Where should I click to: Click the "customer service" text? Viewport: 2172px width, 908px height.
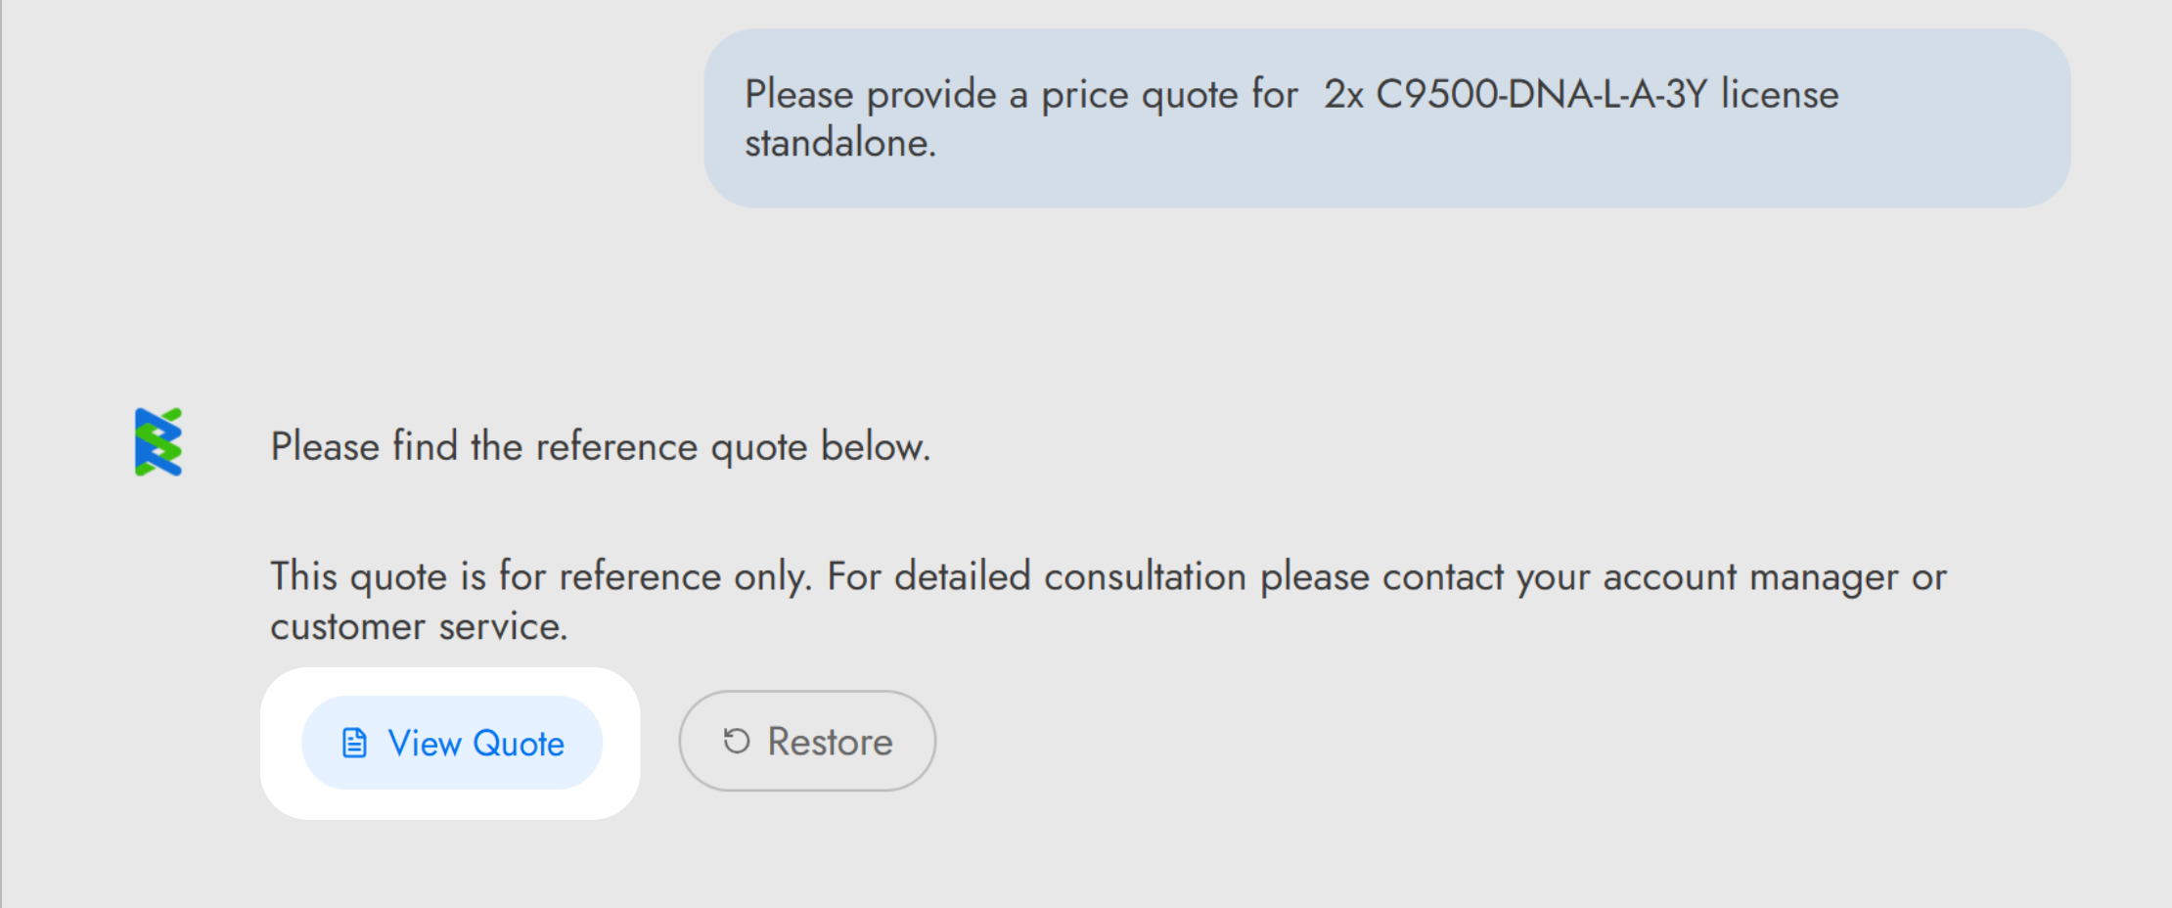coord(418,626)
